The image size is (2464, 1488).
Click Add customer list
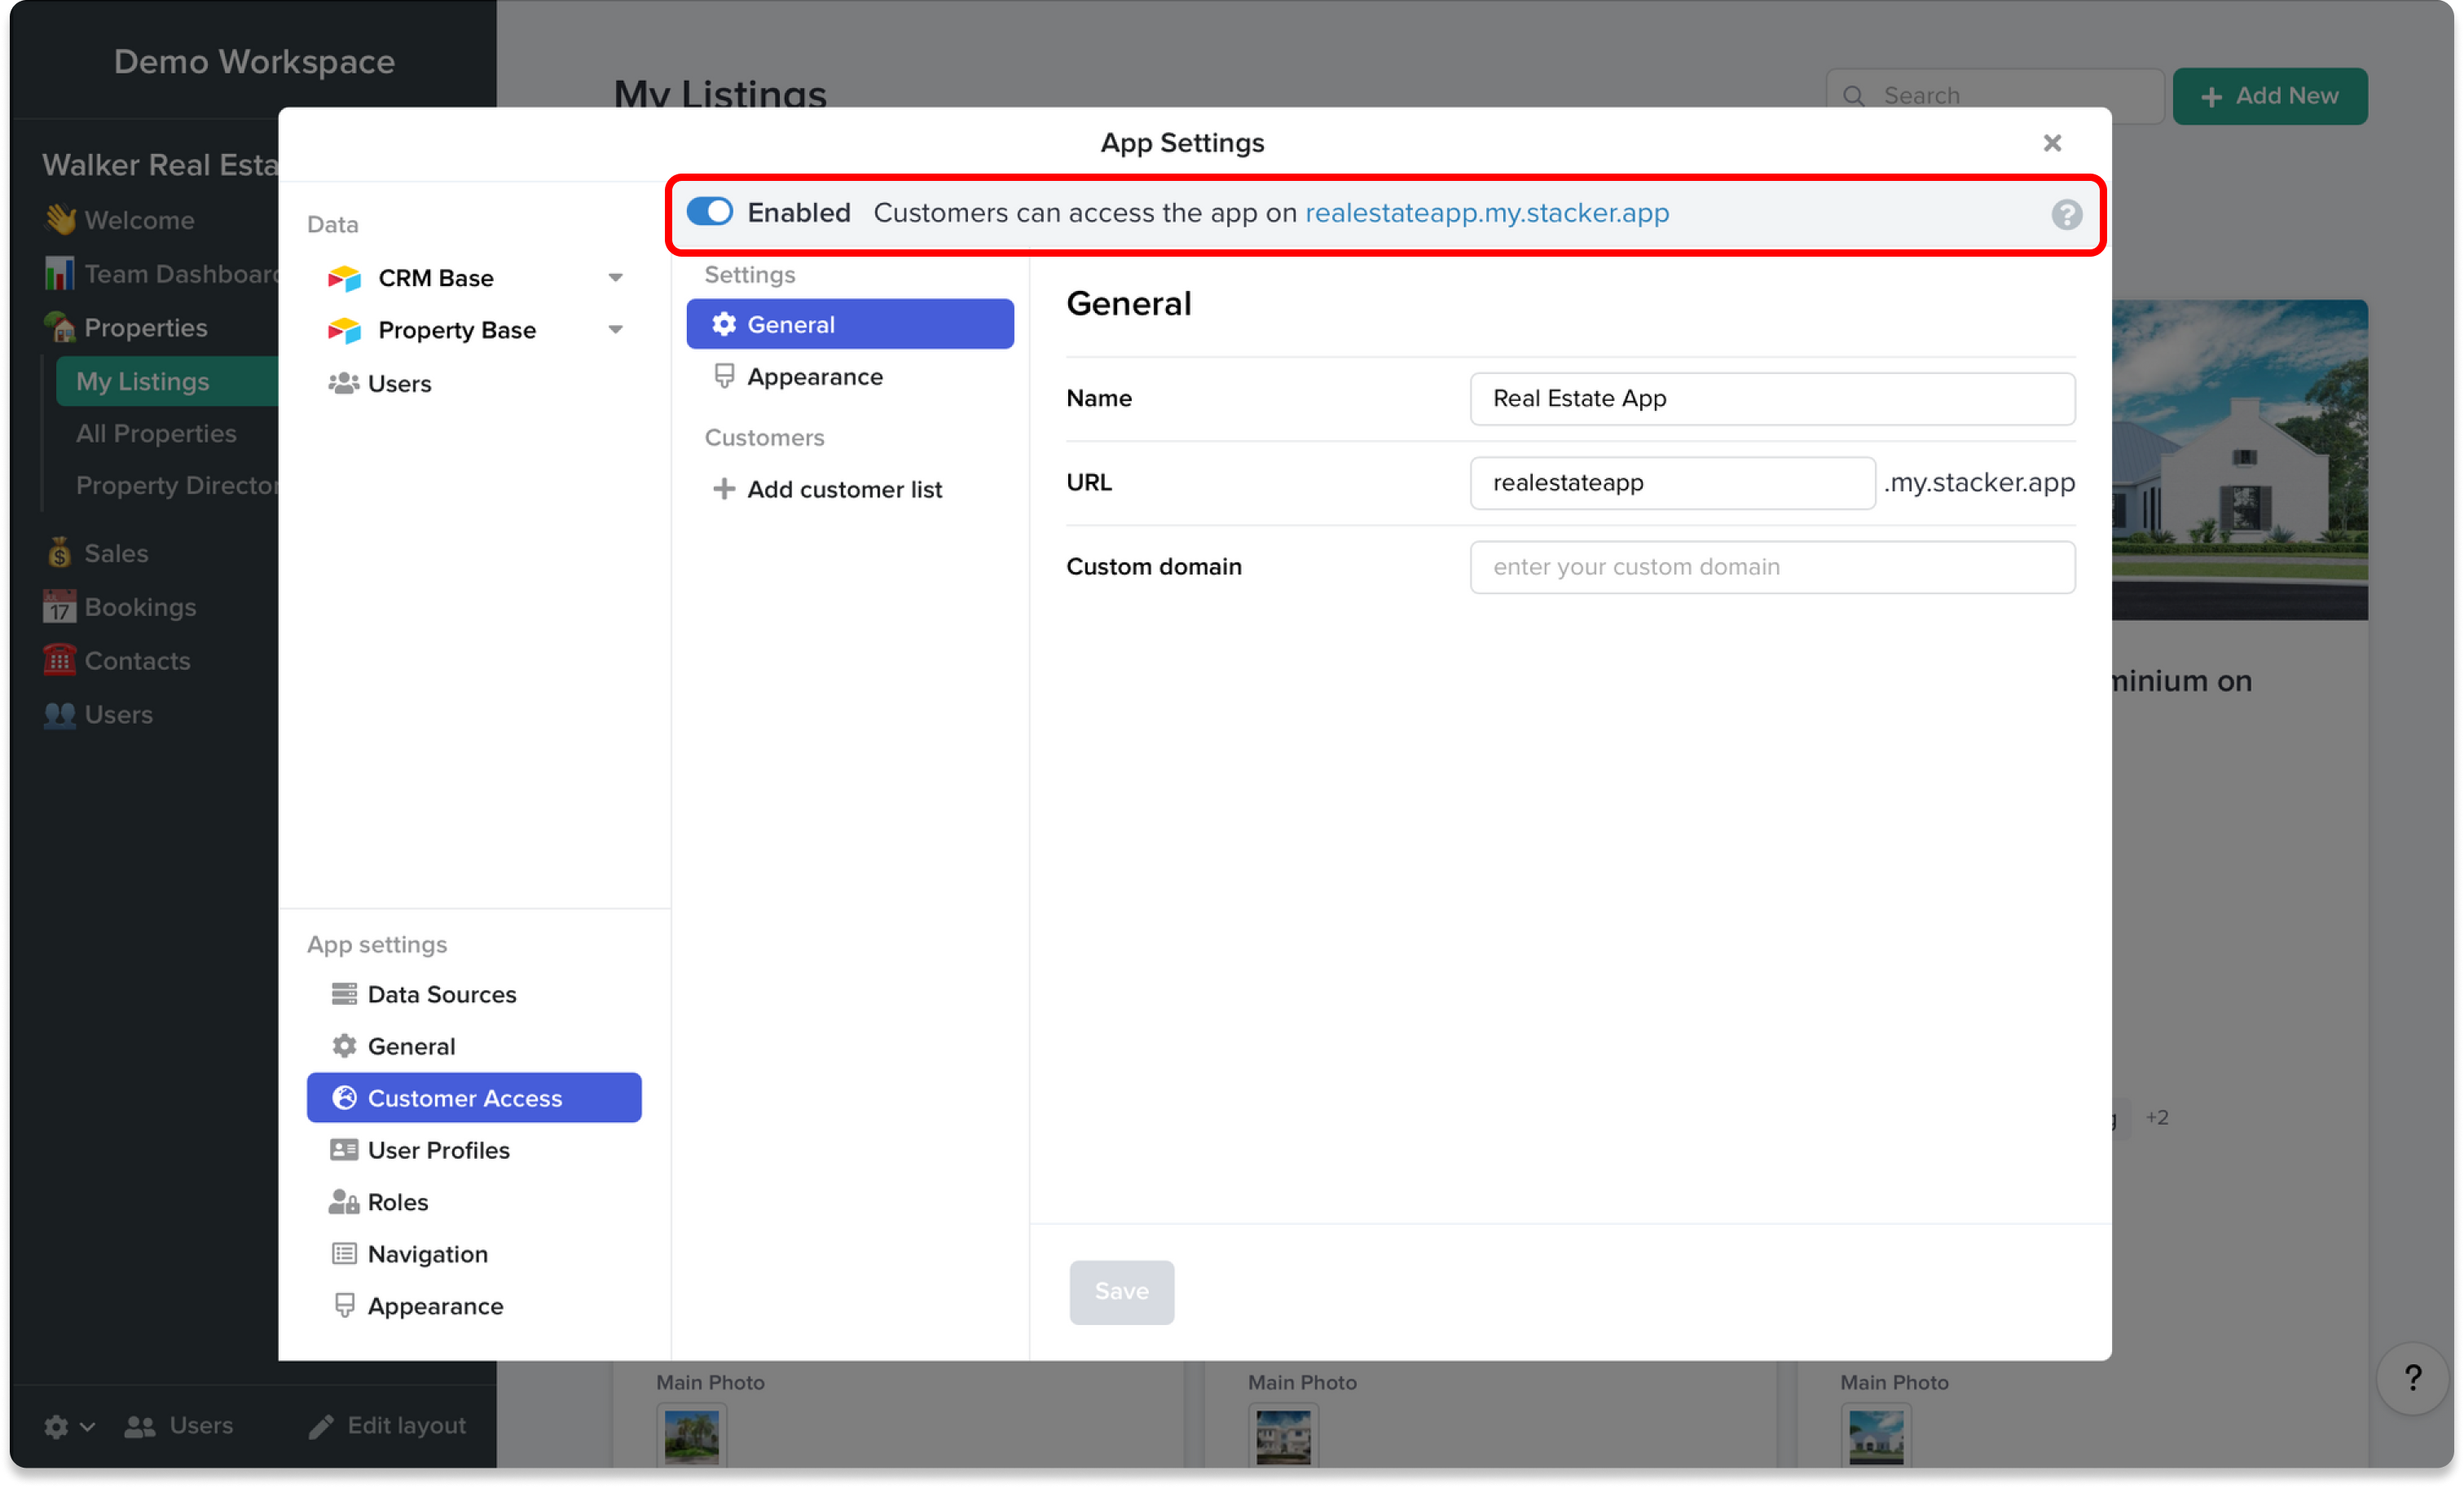click(844, 489)
